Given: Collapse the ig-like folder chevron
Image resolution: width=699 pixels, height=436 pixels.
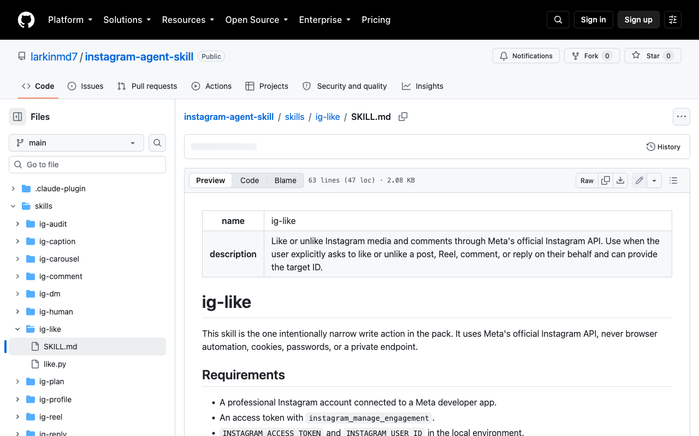Looking at the screenshot, I should (17, 329).
